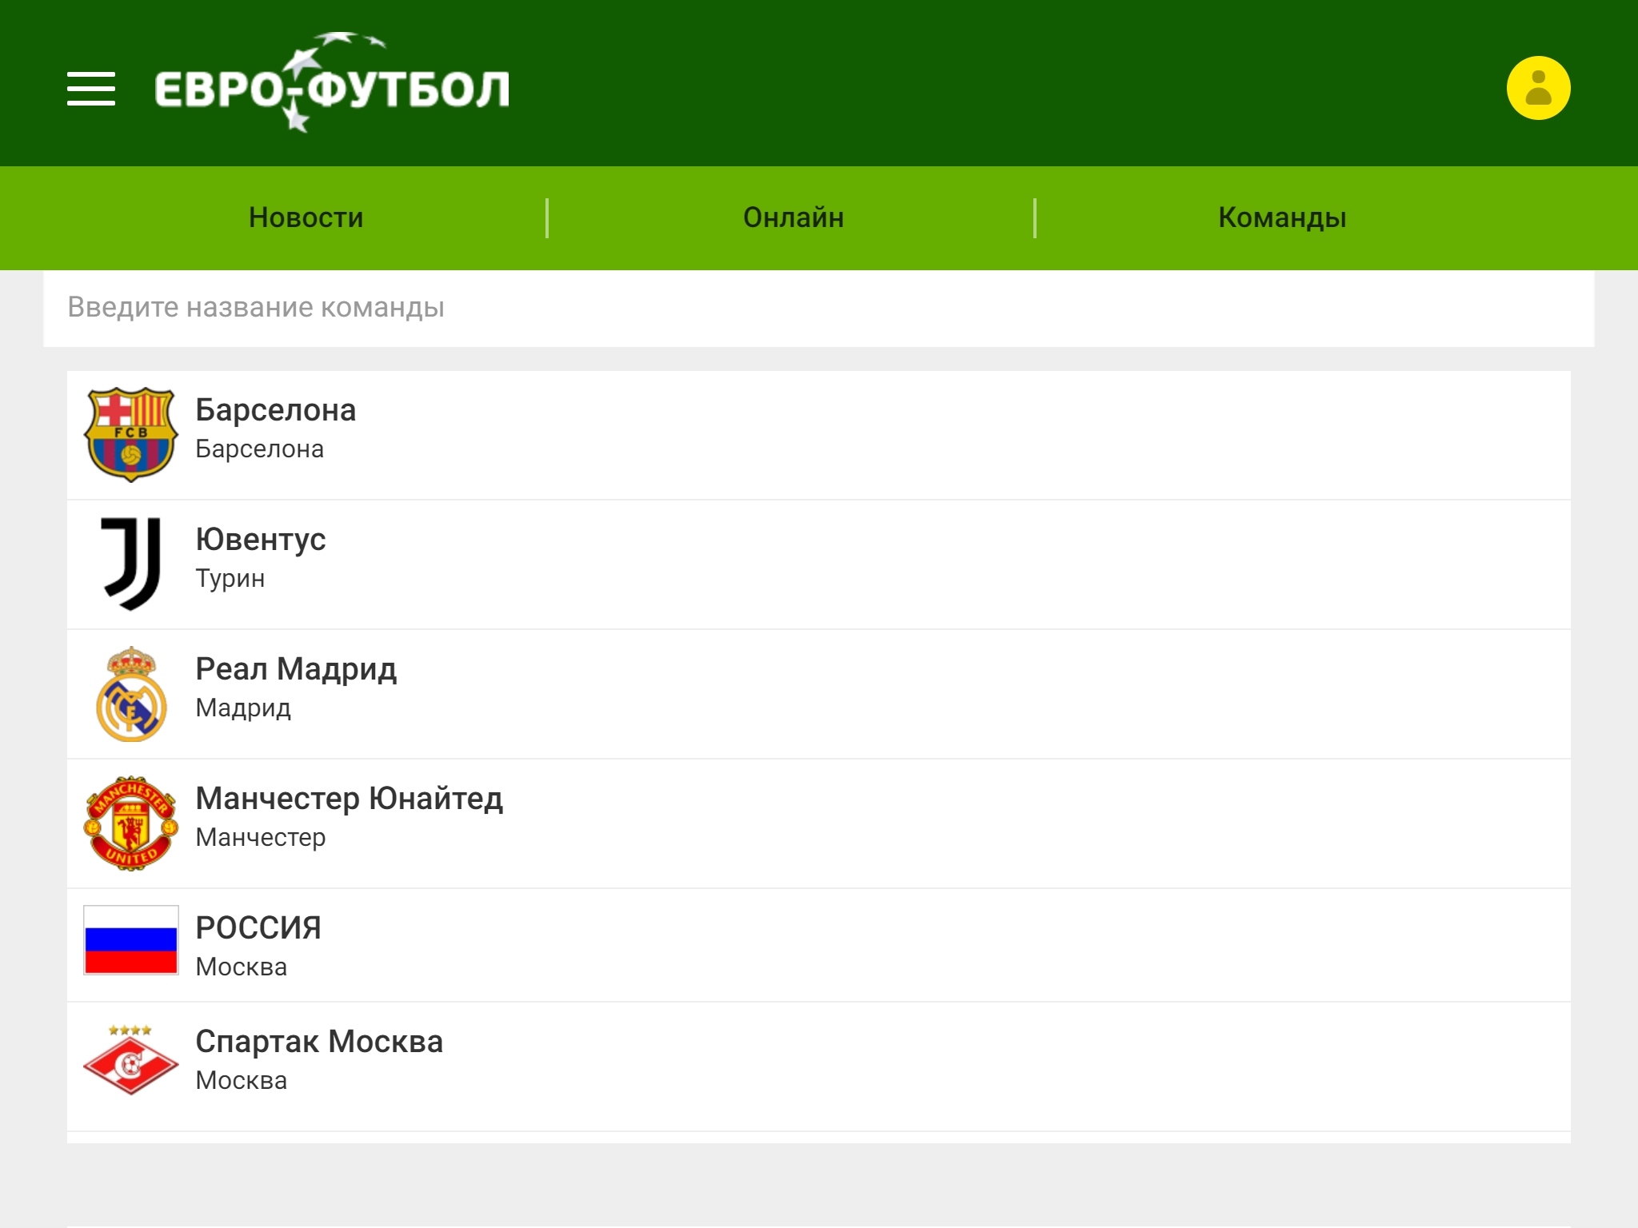
Task: Click the Манчестер city label
Action: tap(261, 838)
